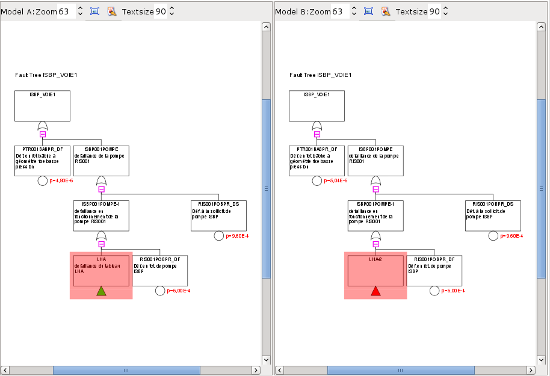Select ISBP001POMPE node in Model A

click(x=101, y=161)
